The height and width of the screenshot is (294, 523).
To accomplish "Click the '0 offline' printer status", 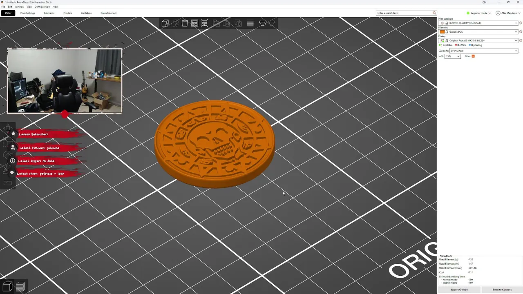I will tap(461, 45).
